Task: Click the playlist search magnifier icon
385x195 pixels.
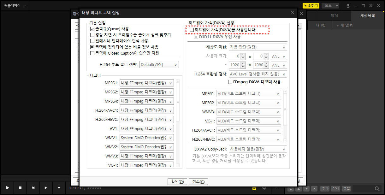Action: click(377, 188)
